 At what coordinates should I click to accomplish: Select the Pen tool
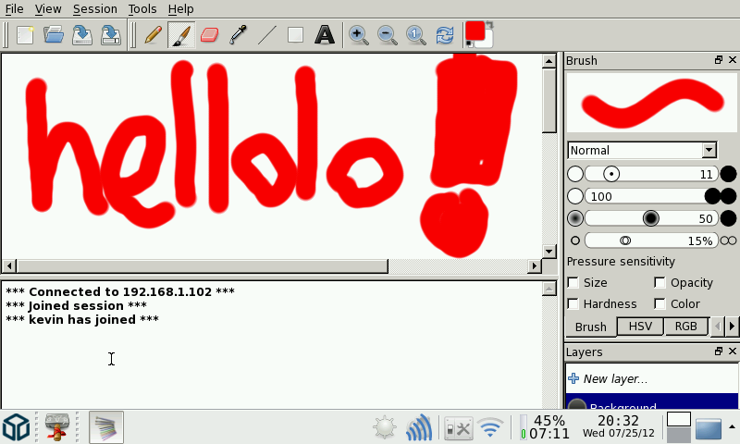pyautogui.click(x=154, y=35)
